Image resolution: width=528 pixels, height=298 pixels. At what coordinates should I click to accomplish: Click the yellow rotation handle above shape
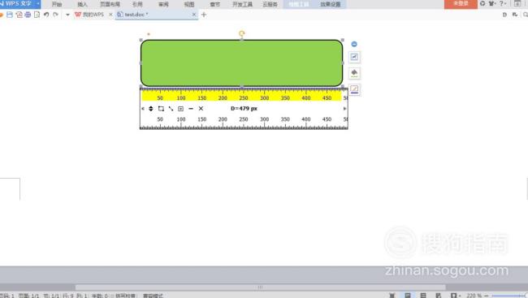242,33
